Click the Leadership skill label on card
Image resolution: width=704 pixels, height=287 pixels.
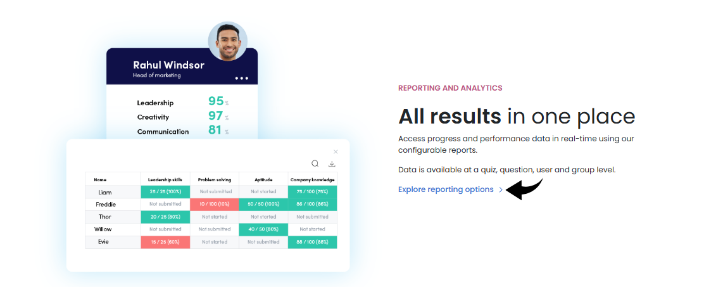click(x=155, y=103)
